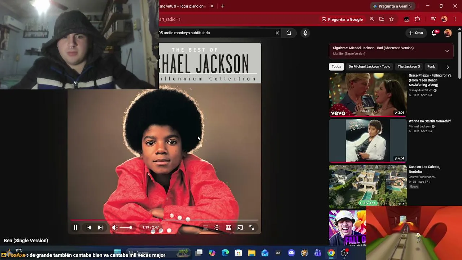Image resolution: width=462 pixels, height=260 pixels.
Task: Switch to Google Chrome on the taskbar
Action: coord(331,253)
